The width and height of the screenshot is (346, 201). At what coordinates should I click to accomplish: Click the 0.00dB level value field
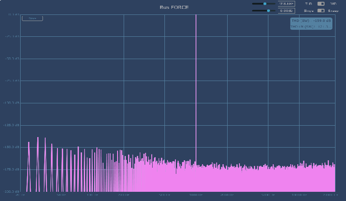(x=286, y=11)
